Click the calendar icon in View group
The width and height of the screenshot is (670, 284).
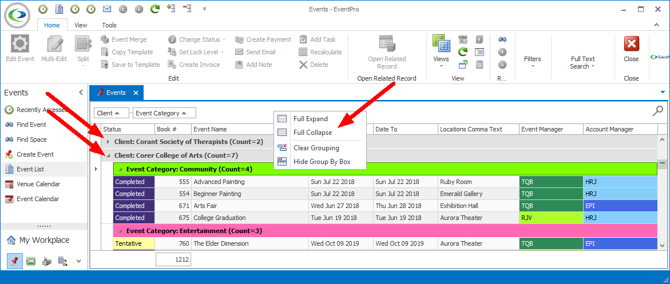click(x=463, y=39)
